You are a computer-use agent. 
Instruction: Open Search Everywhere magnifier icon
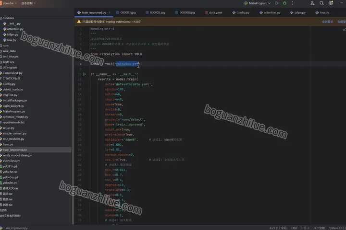[x=321, y=3]
